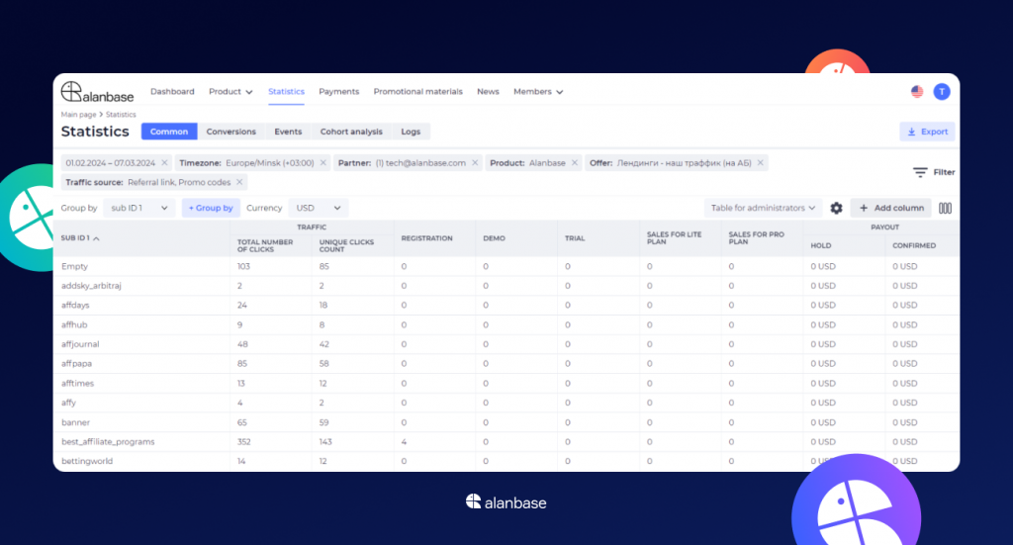
Task: Remove the date range filter chip
Action: 164,163
